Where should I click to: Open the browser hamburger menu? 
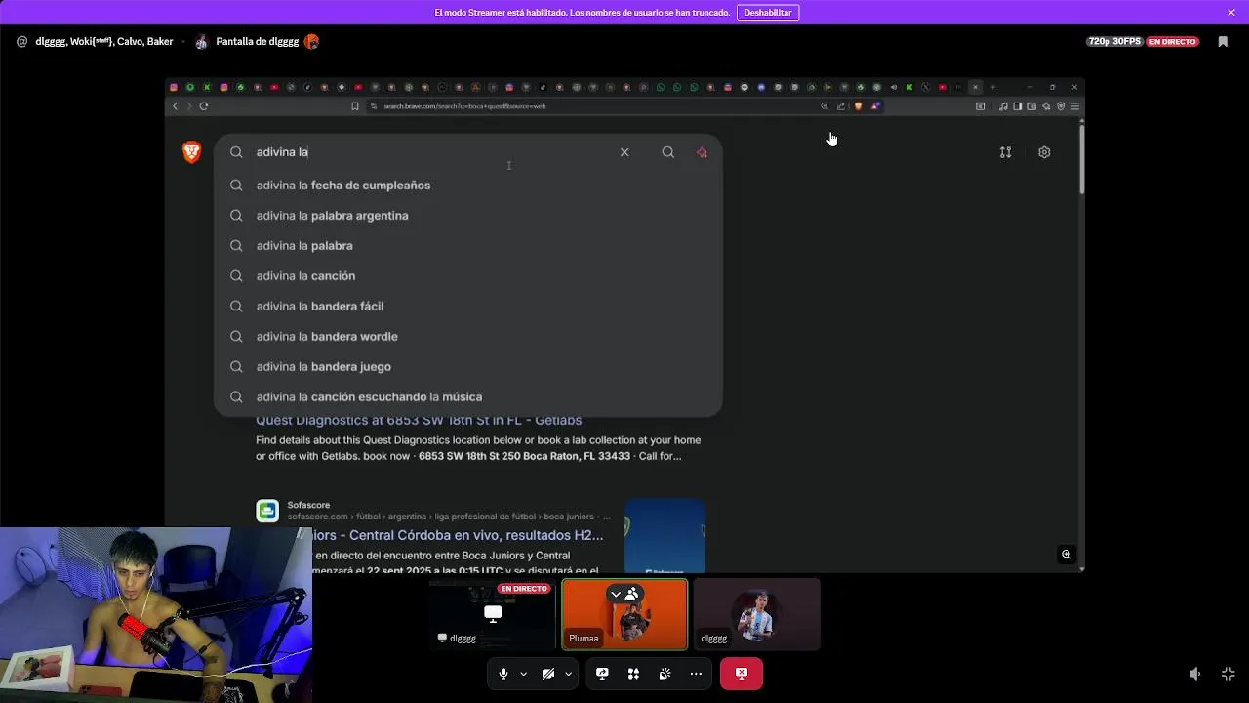tap(1075, 106)
